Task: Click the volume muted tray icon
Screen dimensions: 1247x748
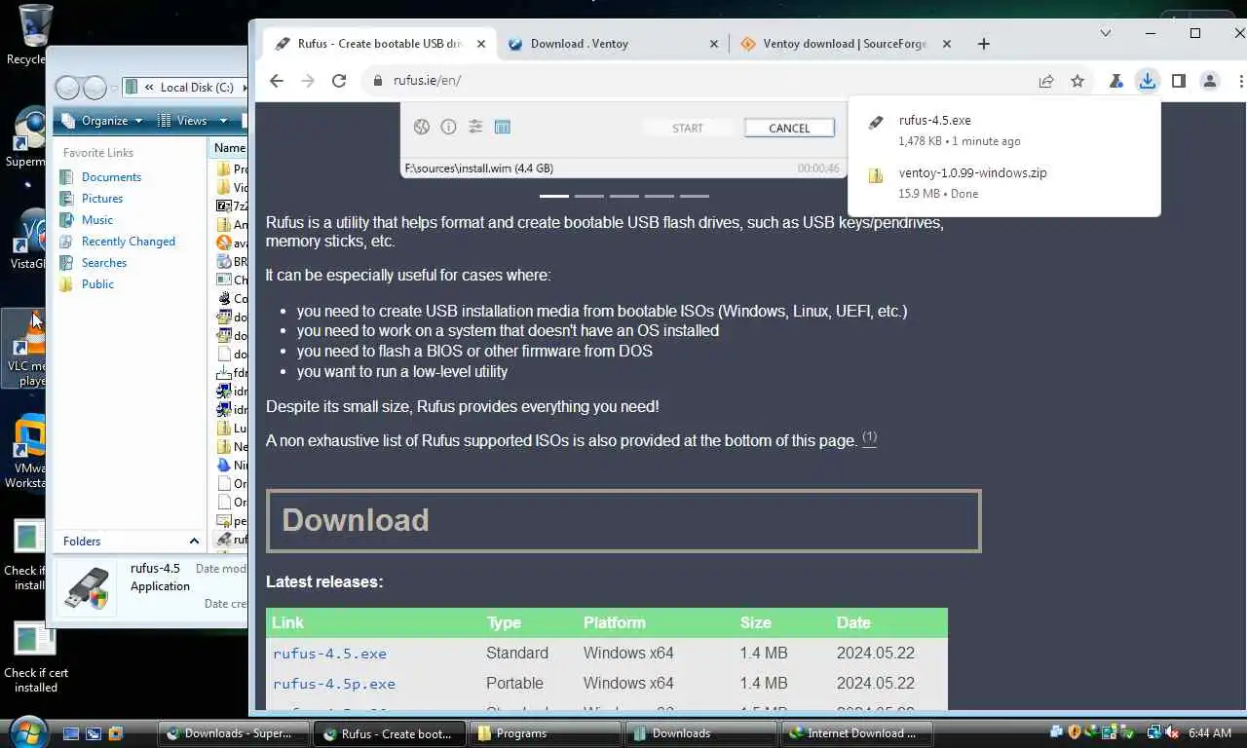Action: point(1170,732)
